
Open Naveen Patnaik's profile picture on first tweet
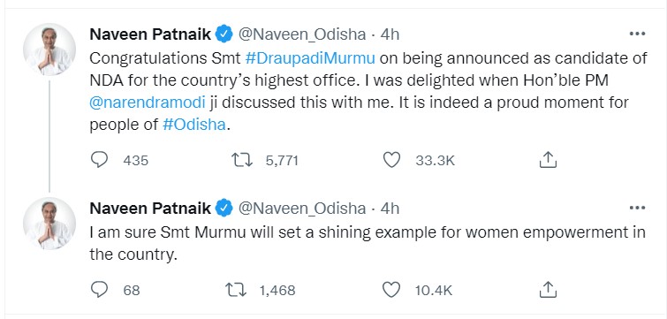(49, 49)
